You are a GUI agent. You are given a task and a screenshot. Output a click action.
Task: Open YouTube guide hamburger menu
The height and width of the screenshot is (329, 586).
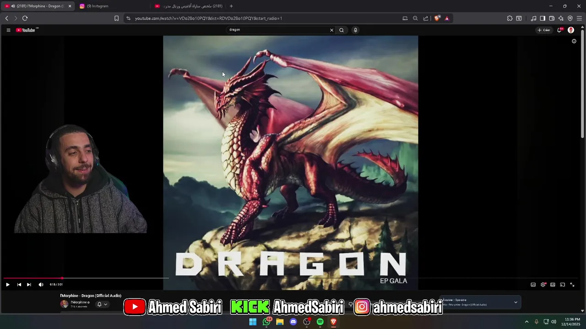pyautogui.click(x=8, y=30)
